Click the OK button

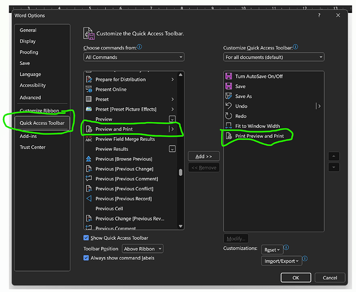tap(296, 277)
